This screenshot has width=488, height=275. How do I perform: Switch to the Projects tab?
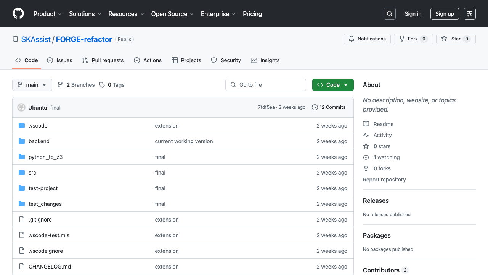click(186, 60)
